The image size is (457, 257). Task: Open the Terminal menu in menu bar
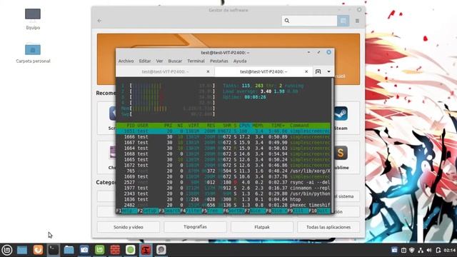[196, 61]
